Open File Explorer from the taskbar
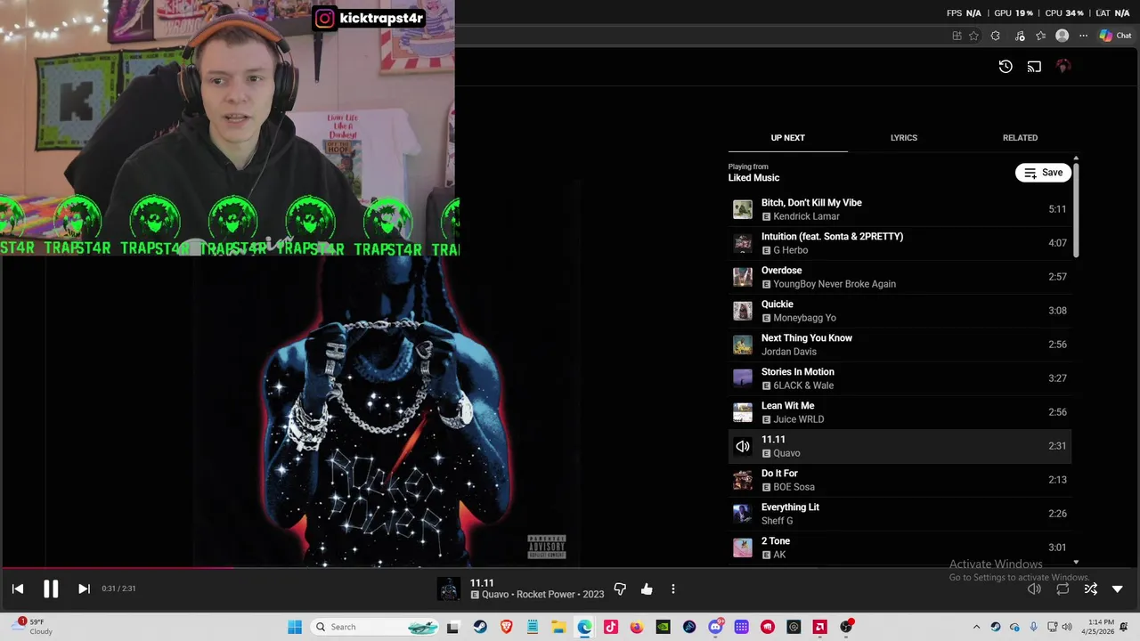The width and height of the screenshot is (1140, 641). (x=558, y=627)
